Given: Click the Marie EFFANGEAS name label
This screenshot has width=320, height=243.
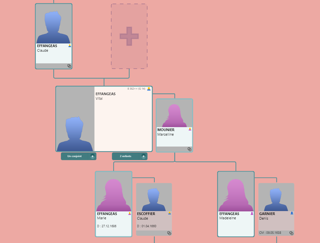Looking at the screenshot, I should click(x=107, y=214).
